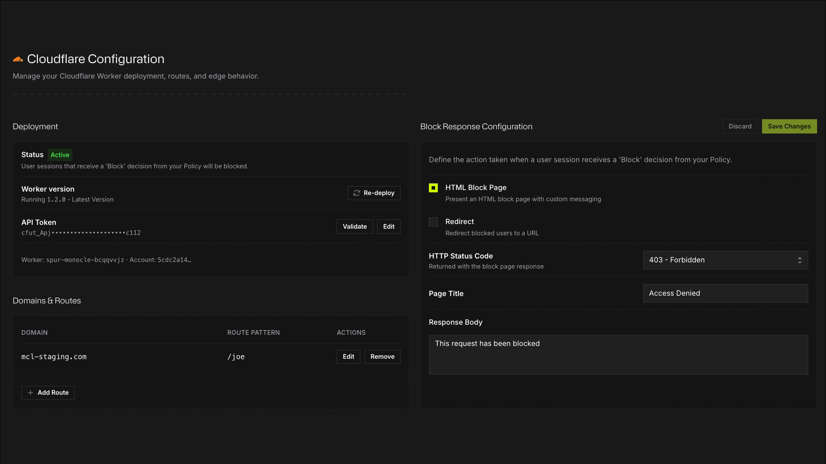Open the HTTP Status Code dropdown
Screen dimensions: 826x464
point(725,260)
